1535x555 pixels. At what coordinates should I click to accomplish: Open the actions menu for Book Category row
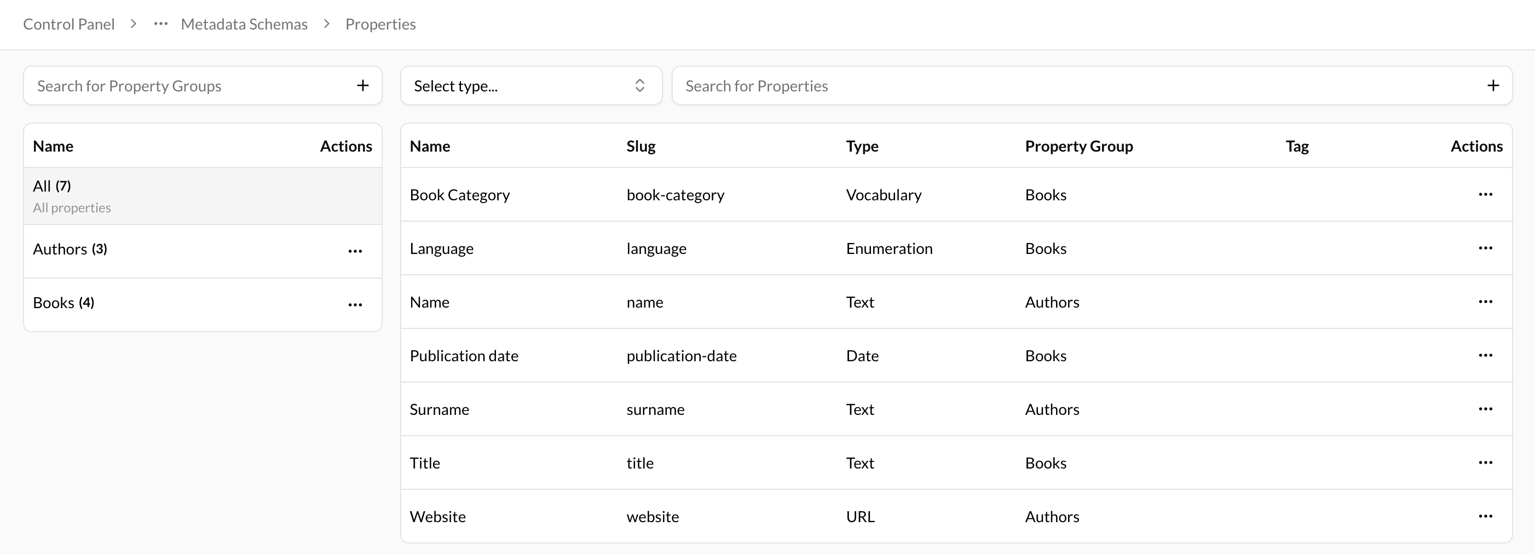point(1486,194)
